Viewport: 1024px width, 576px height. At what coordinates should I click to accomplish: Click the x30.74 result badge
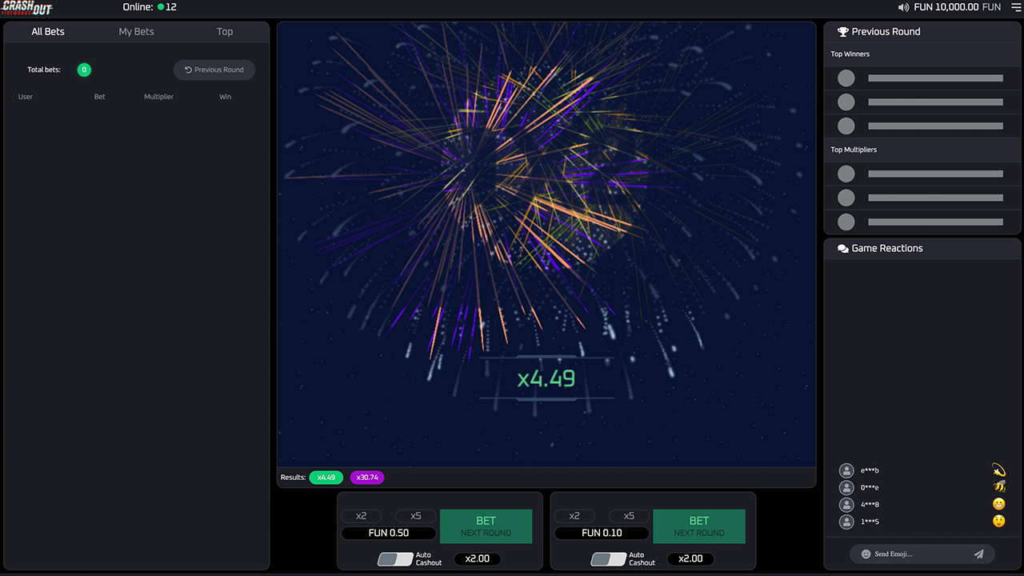[367, 478]
